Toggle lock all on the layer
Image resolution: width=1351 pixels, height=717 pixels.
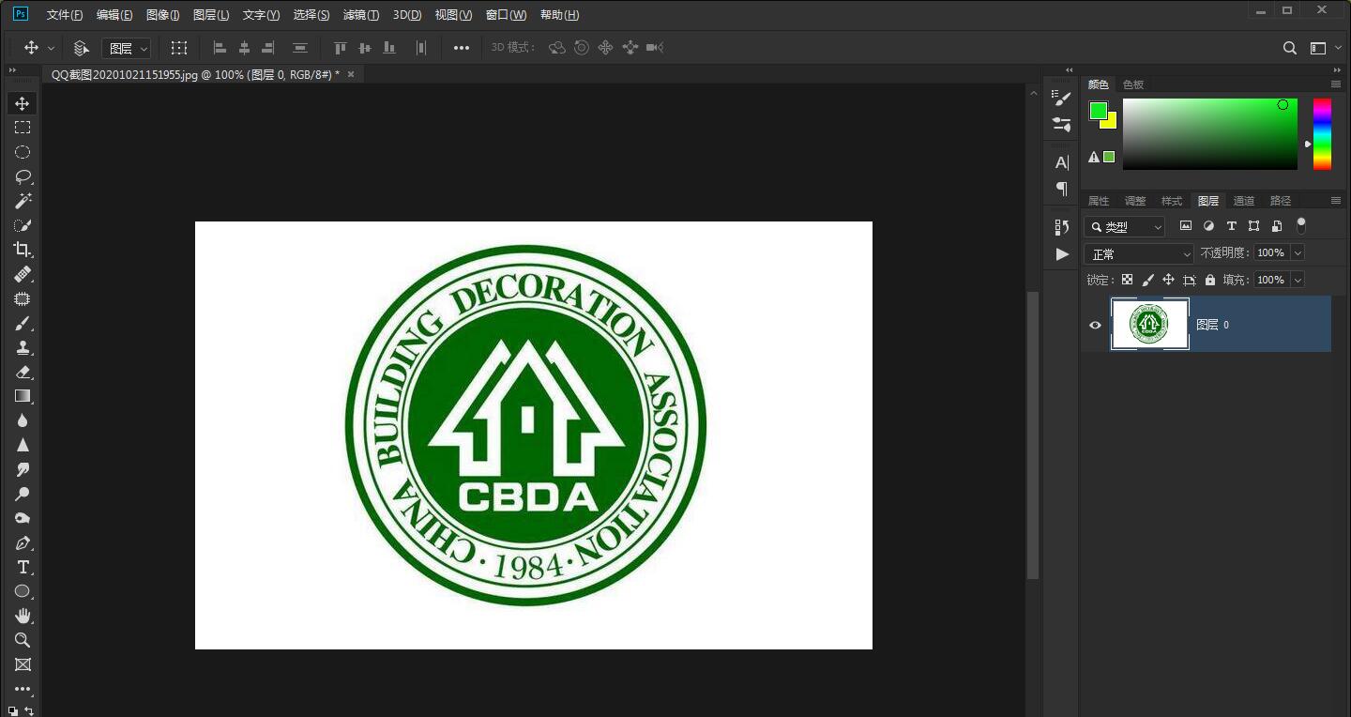point(1209,280)
